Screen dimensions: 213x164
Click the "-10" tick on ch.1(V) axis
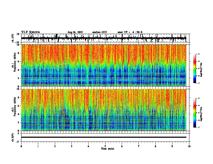[17, 42]
